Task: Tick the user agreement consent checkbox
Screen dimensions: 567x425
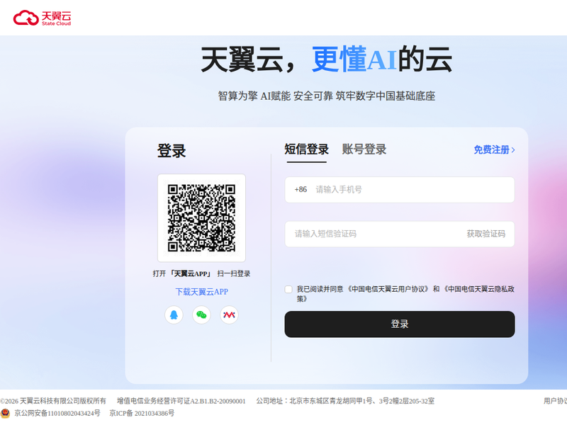Action: [288, 289]
